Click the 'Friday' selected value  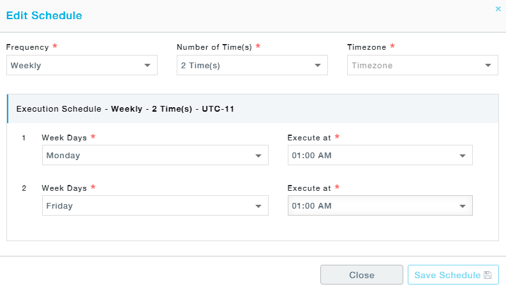coord(59,206)
